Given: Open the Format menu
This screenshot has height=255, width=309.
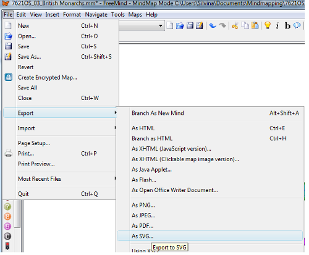Looking at the screenshot, I should pyautogui.click(x=72, y=15).
